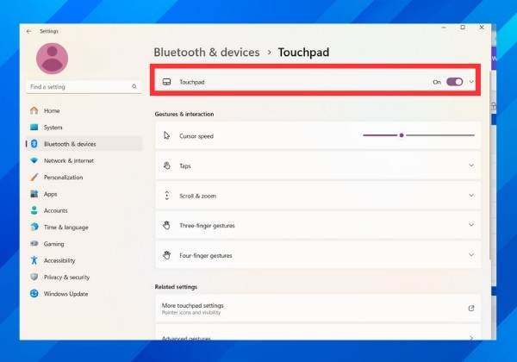The height and width of the screenshot is (362, 517).
Task: Click the System monitor icon
Action: click(x=34, y=128)
